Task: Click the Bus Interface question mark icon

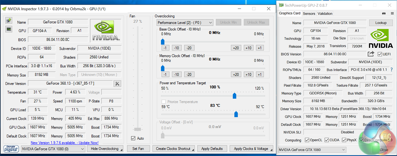Action: click(391, 70)
